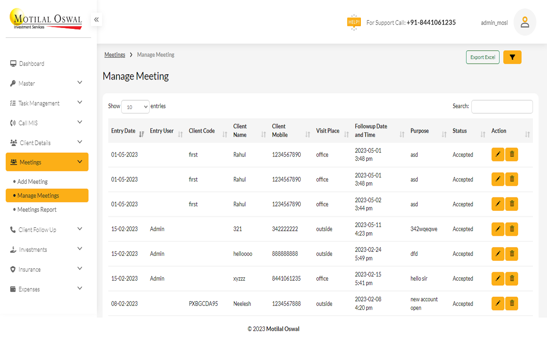Edit the xyzzz meeting row
The width and height of the screenshot is (547, 340).
click(x=498, y=279)
